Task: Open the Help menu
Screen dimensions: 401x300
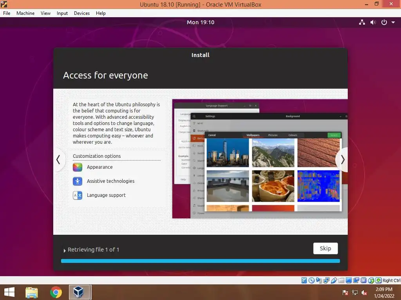Action: pyautogui.click(x=101, y=13)
